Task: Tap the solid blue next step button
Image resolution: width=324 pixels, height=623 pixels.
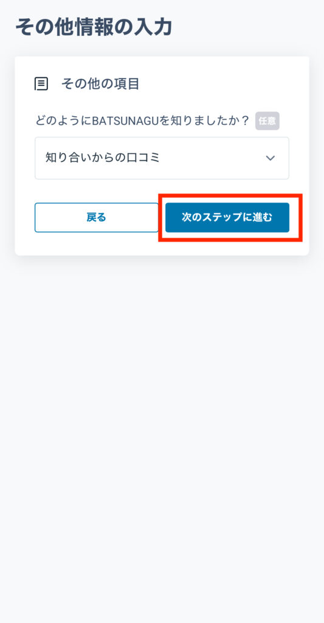Action: 227,217
